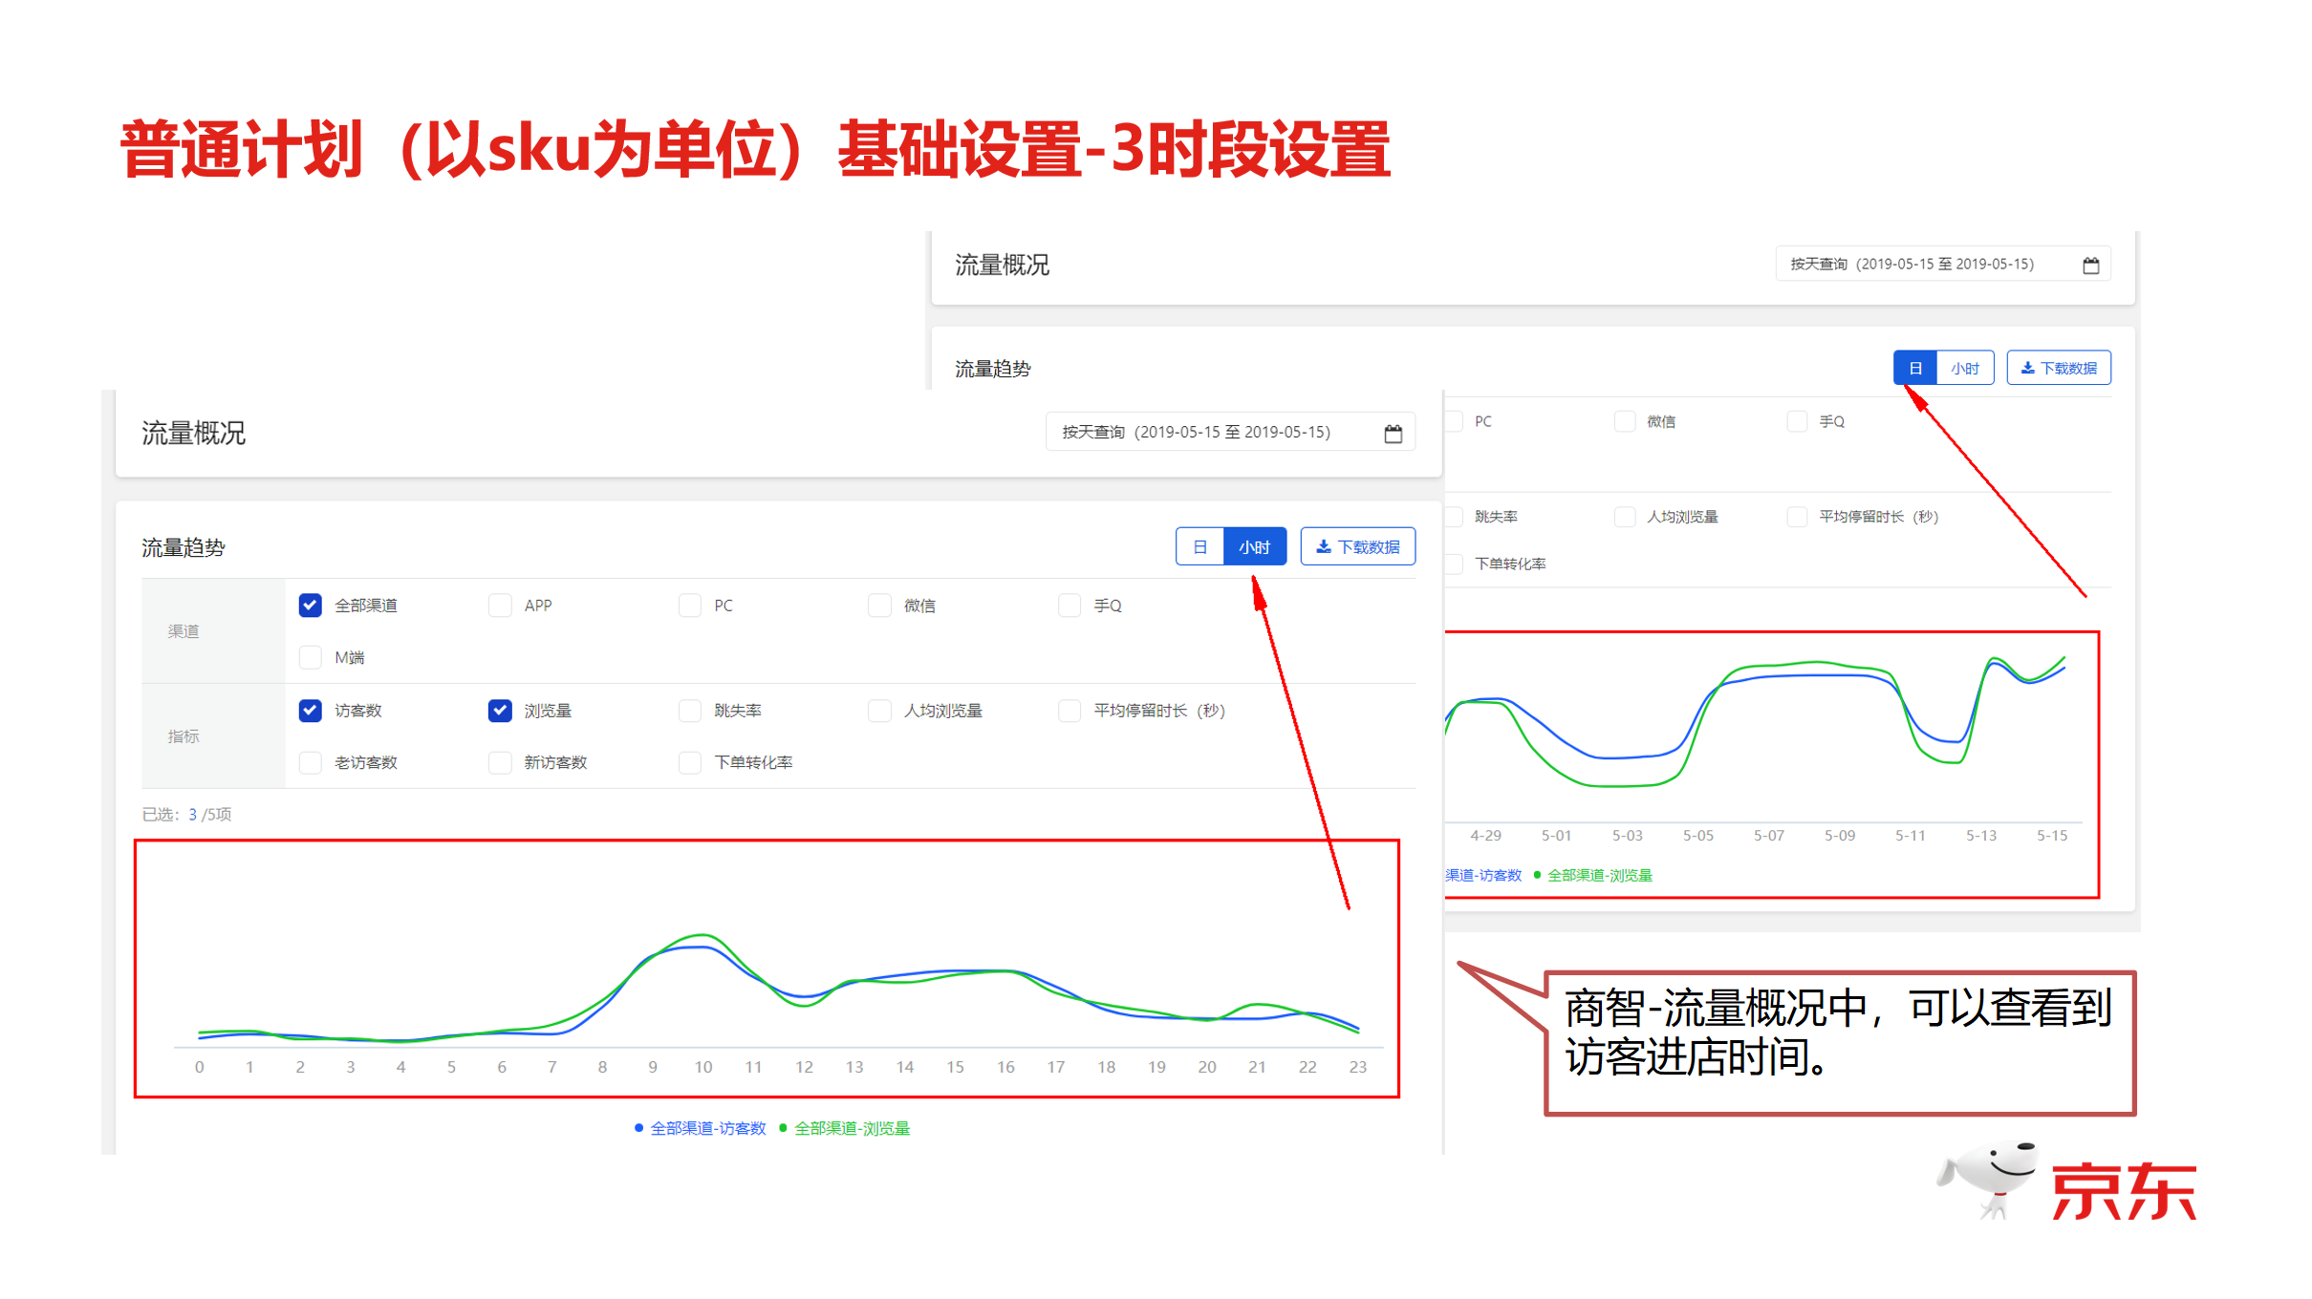Image resolution: width=2312 pixels, height=1299 pixels.
Task: Tick 平均停留时长 (秒) in back panel
Action: (1797, 517)
